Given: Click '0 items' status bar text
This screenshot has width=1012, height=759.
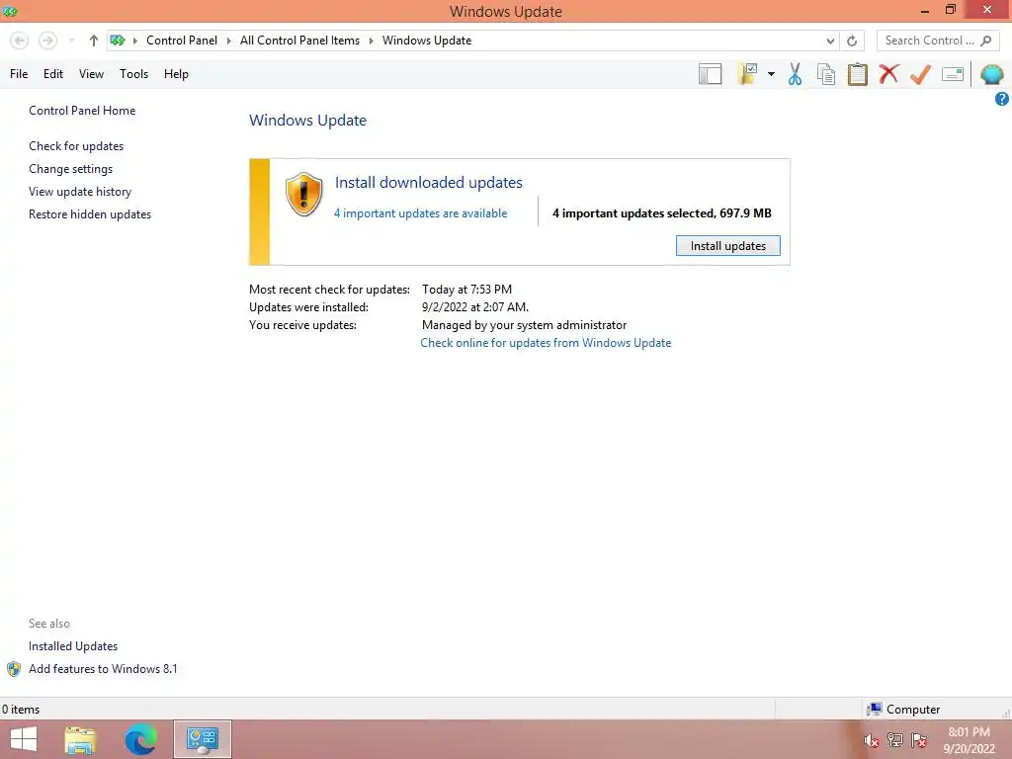Looking at the screenshot, I should coord(21,710).
